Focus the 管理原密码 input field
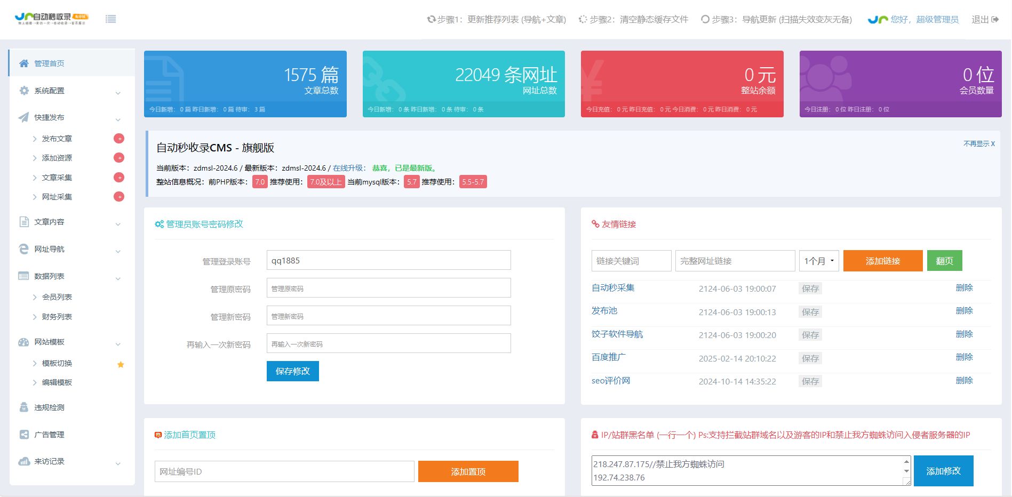 [x=388, y=288]
